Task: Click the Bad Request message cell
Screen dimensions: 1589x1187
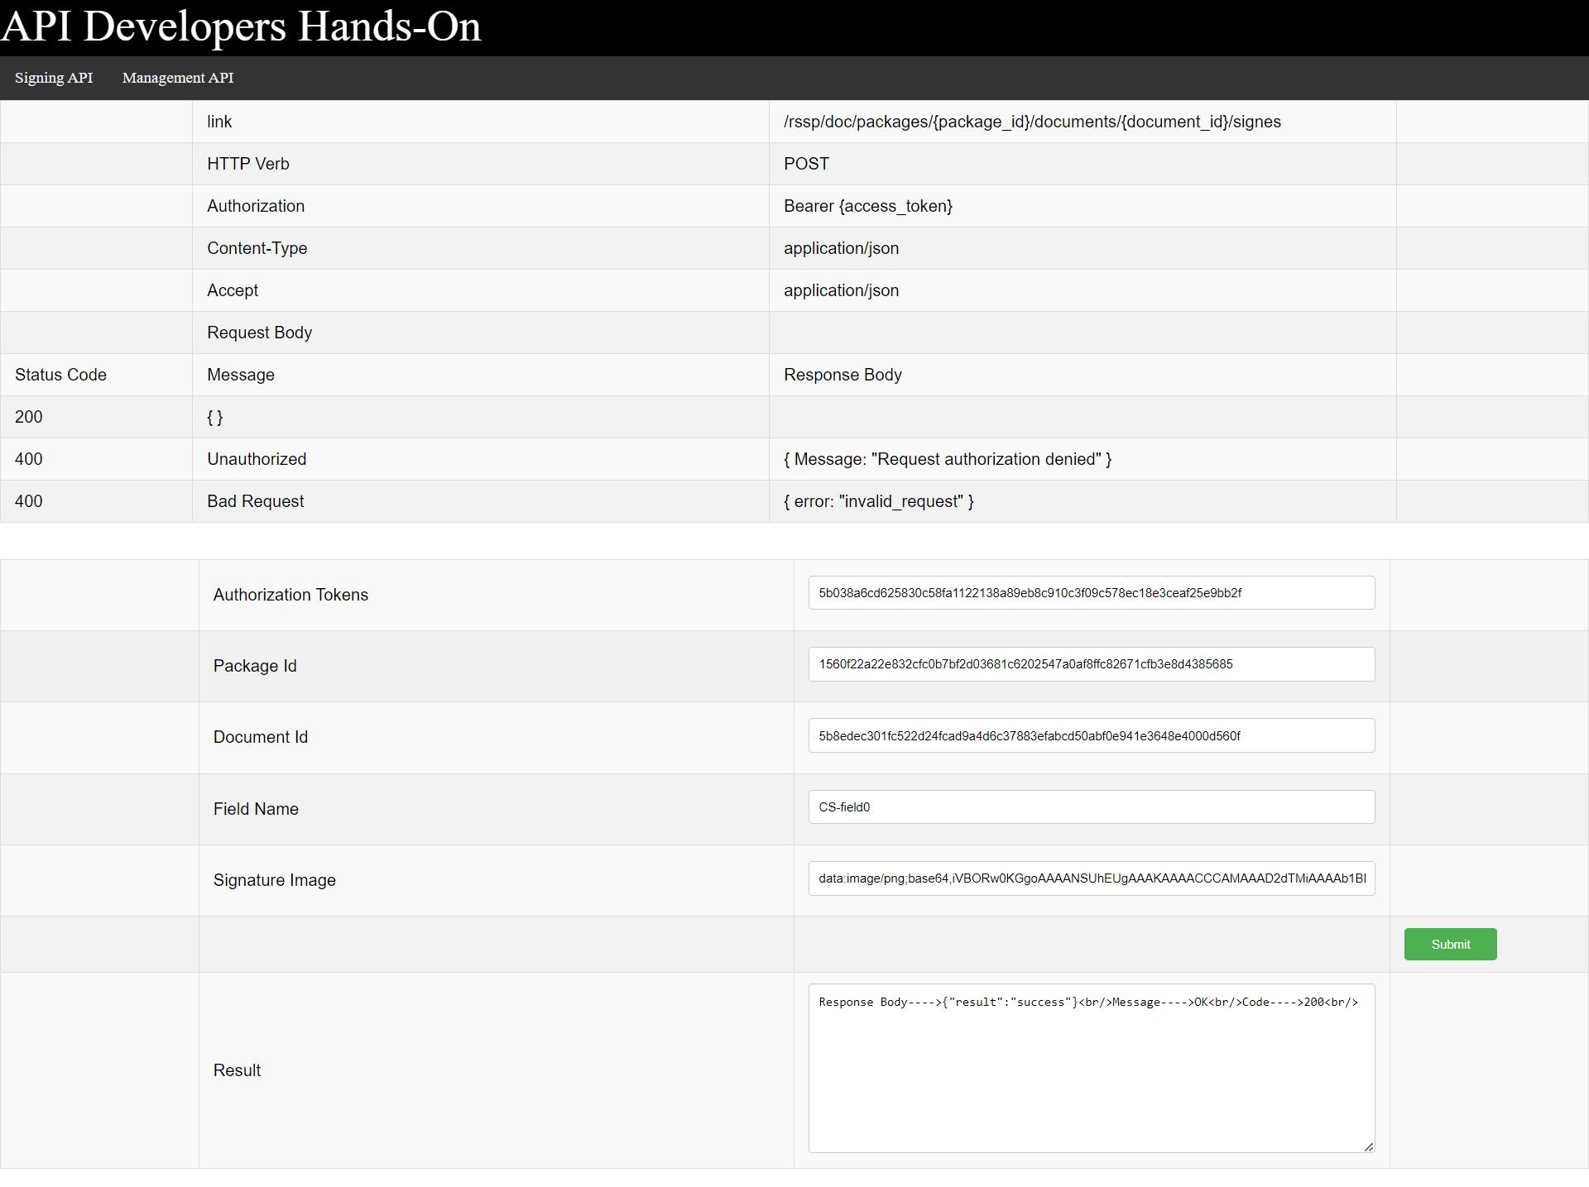Action: 255,501
